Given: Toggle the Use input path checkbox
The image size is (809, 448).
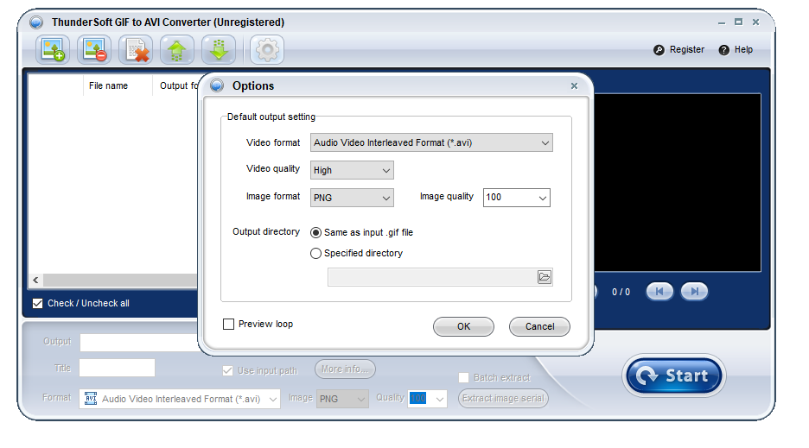Looking at the screenshot, I should tap(227, 370).
